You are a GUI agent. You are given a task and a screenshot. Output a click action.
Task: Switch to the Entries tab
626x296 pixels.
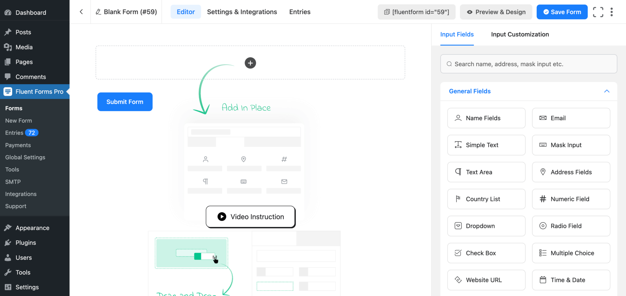click(x=299, y=12)
